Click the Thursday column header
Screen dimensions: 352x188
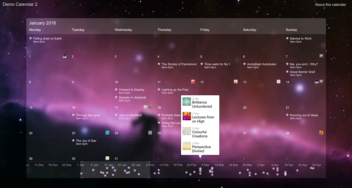[x=164, y=29]
